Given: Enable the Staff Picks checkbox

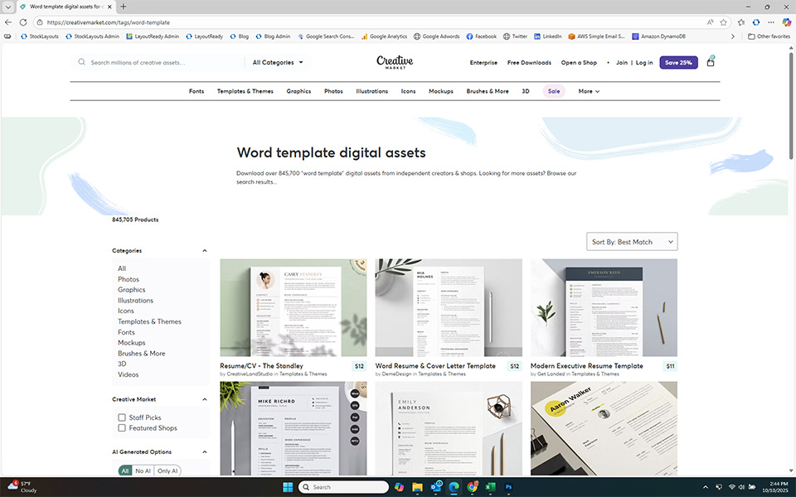Looking at the screenshot, I should 123,417.
